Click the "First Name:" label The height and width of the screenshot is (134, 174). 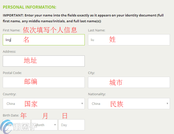11,30
